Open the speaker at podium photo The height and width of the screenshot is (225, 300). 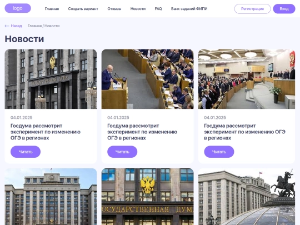click(148, 79)
